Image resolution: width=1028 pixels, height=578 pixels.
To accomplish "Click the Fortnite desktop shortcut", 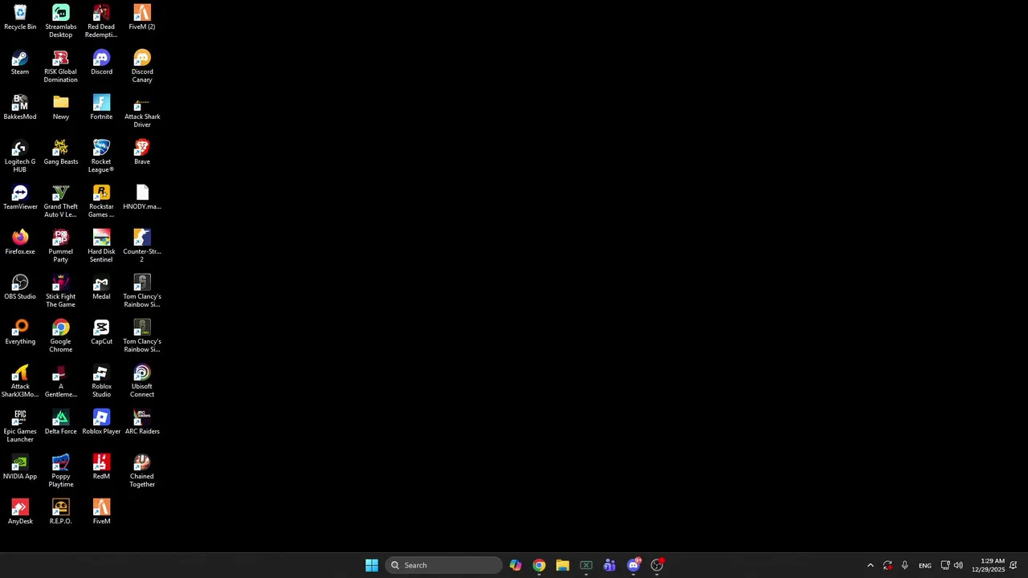I will point(101,108).
